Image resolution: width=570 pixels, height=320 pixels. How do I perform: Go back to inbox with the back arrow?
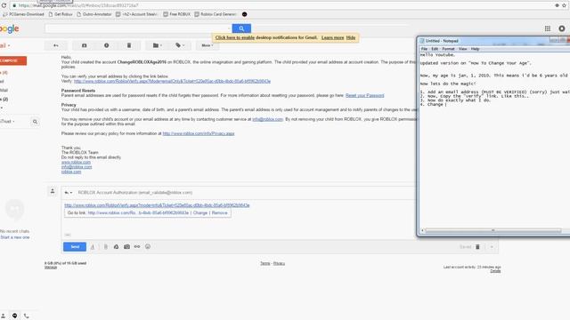(56, 45)
